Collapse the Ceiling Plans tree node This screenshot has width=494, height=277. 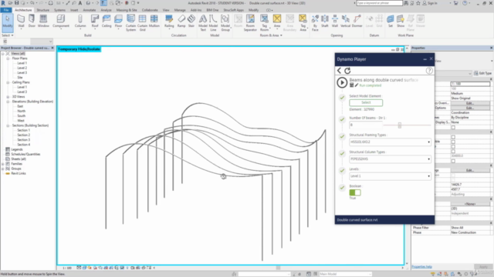[8, 82]
